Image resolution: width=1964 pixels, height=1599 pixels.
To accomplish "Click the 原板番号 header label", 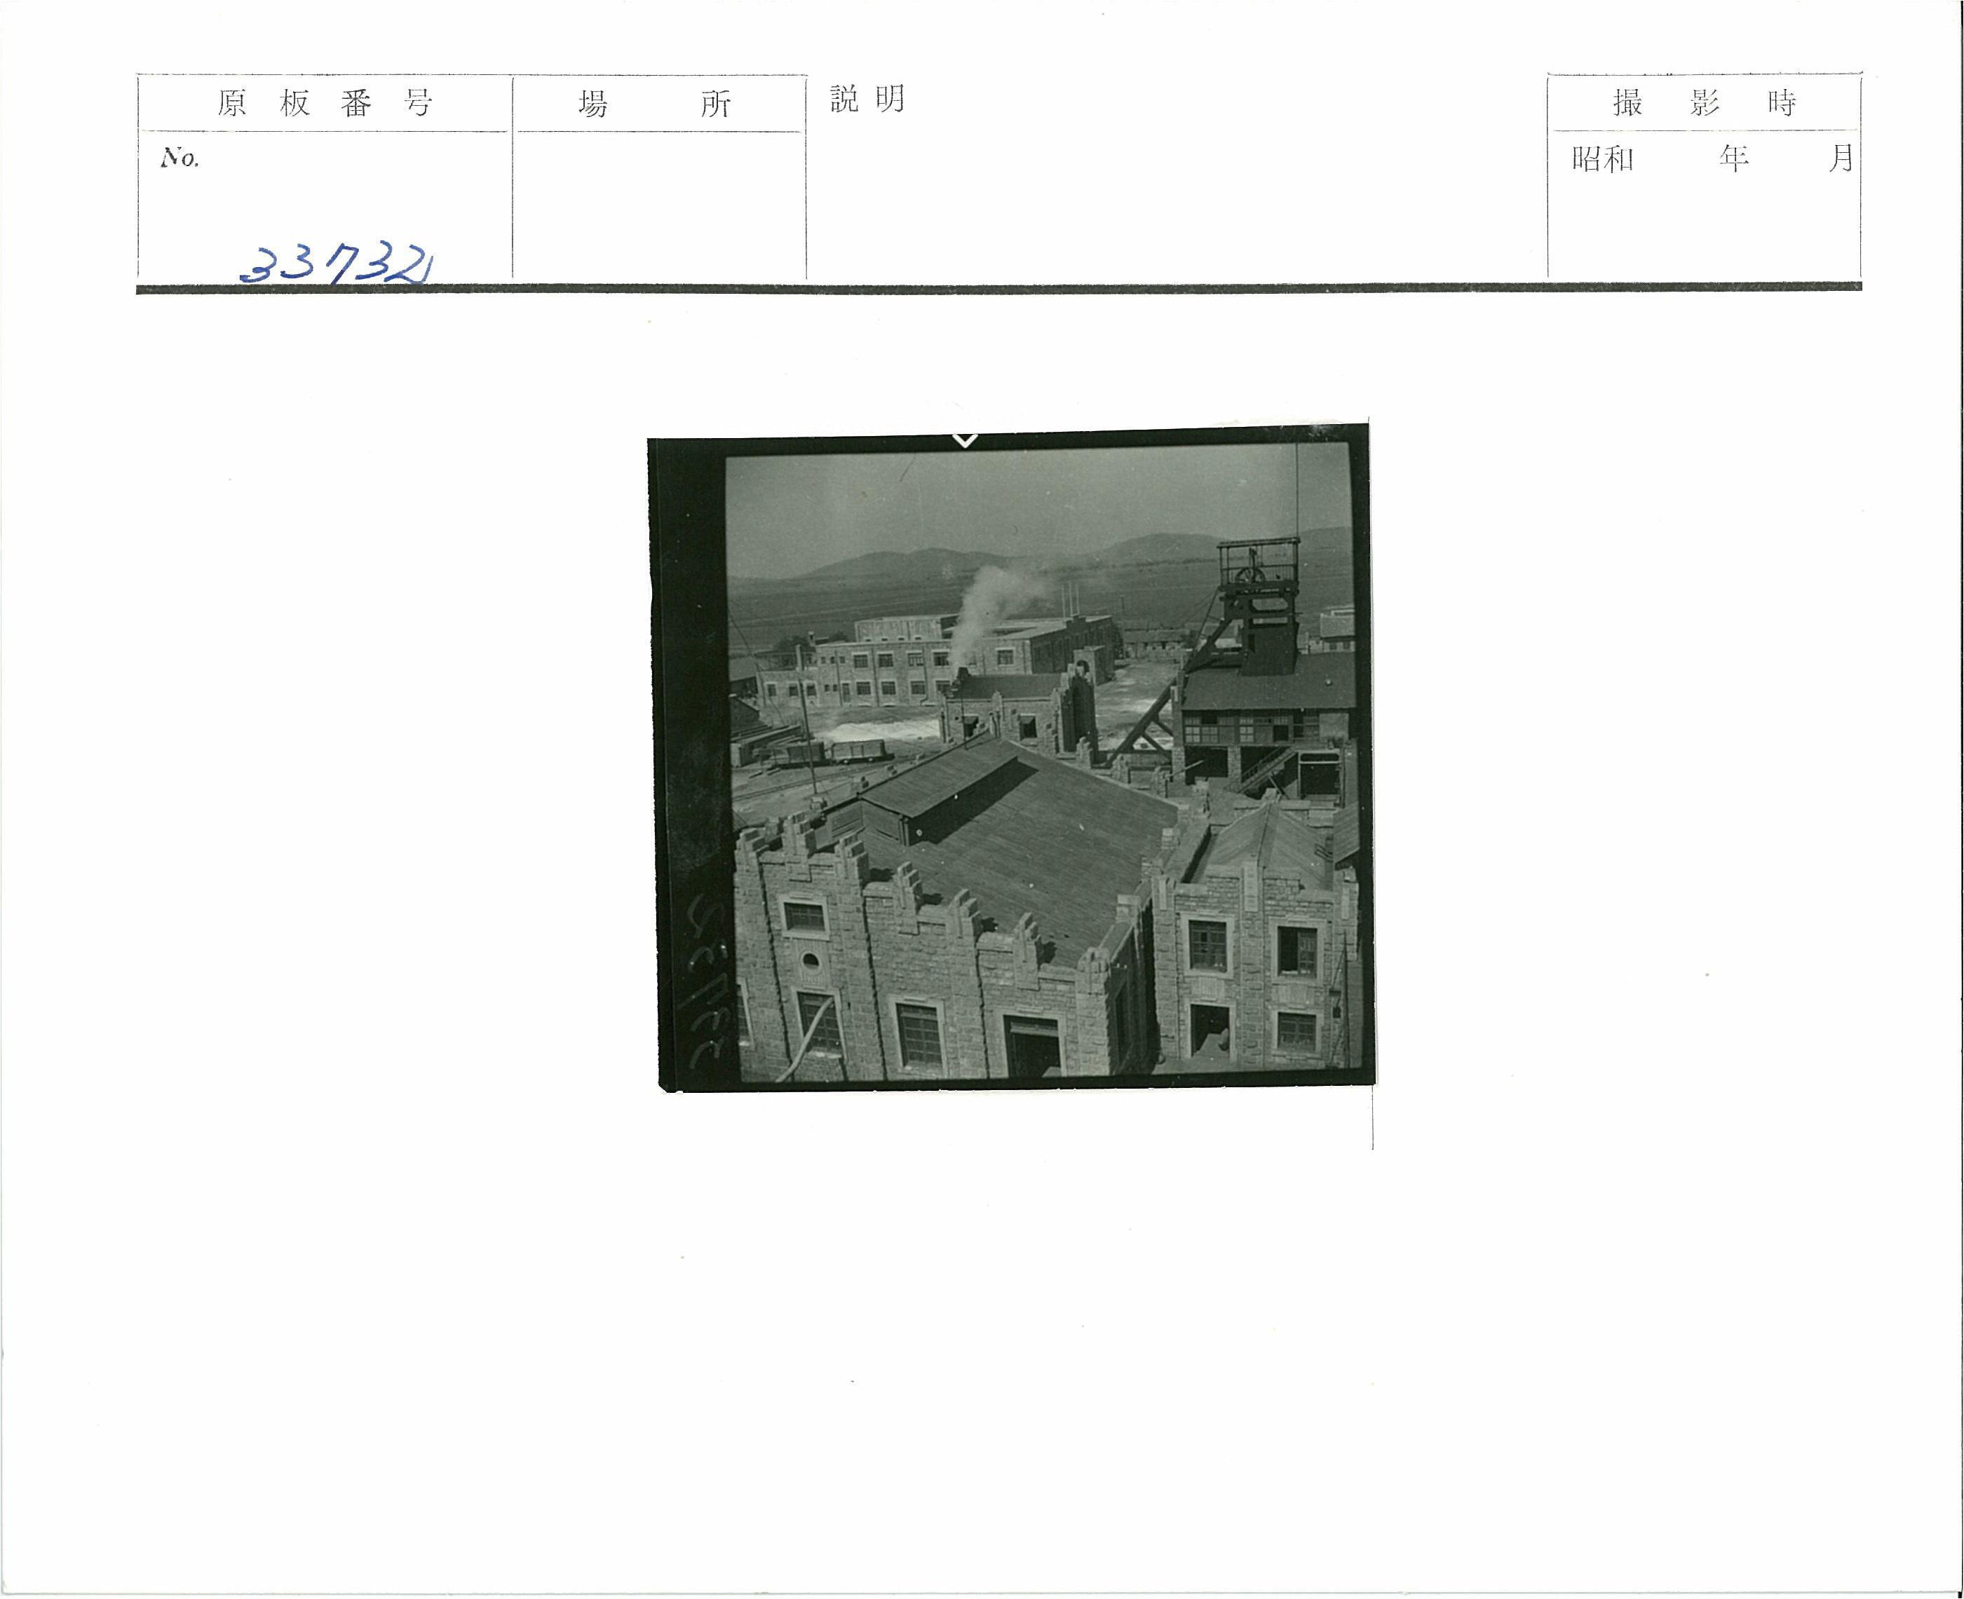I will 324,103.
